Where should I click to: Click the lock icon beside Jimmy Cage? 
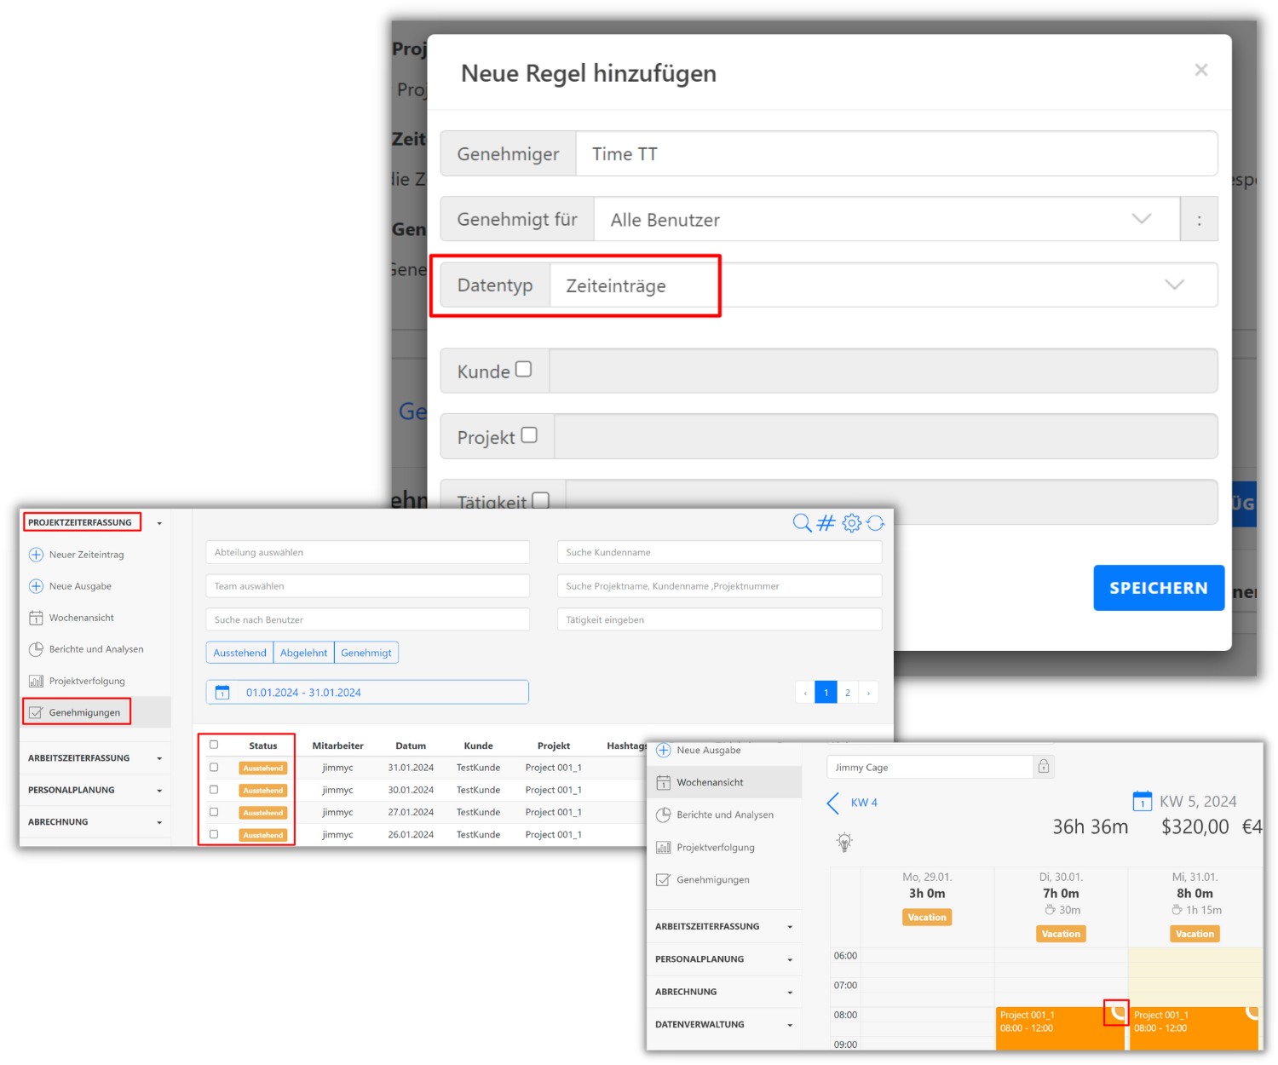tap(1044, 767)
